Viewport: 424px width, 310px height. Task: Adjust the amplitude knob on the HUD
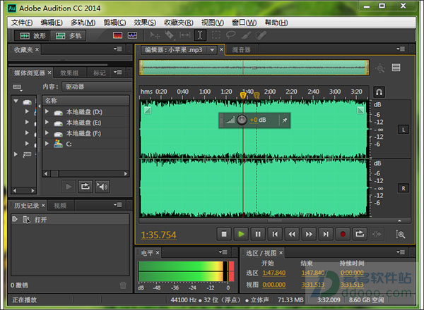(242, 120)
